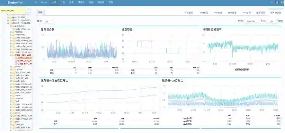Screen dimensions: 285x133
Task: Click the hamburger menu icon in header
Action: point(36,3)
